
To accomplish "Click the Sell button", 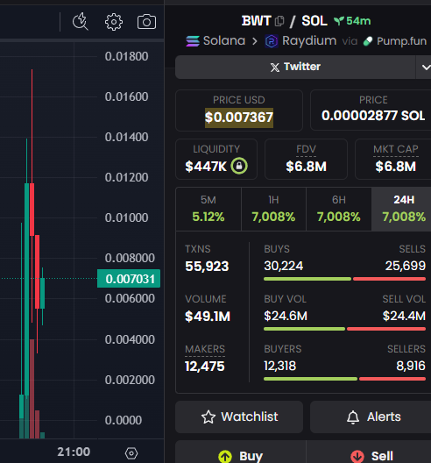I will pyautogui.click(x=369, y=452).
